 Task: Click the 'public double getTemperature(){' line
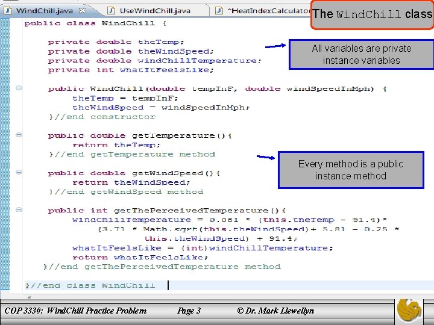click(x=140, y=135)
